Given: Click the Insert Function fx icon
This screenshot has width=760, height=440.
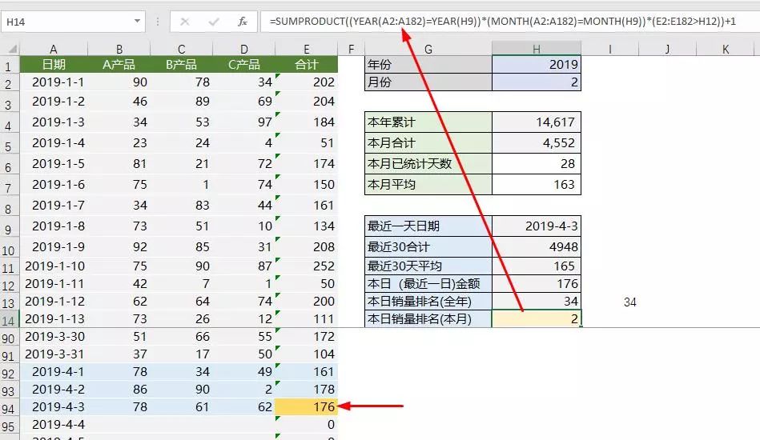Looking at the screenshot, I should (242, 22).
